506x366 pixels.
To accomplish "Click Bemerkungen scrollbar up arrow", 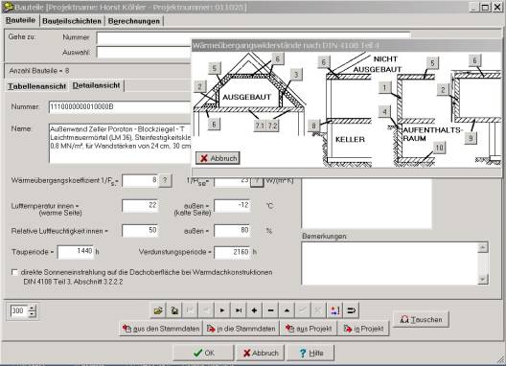I will click(x=482, y=247).
